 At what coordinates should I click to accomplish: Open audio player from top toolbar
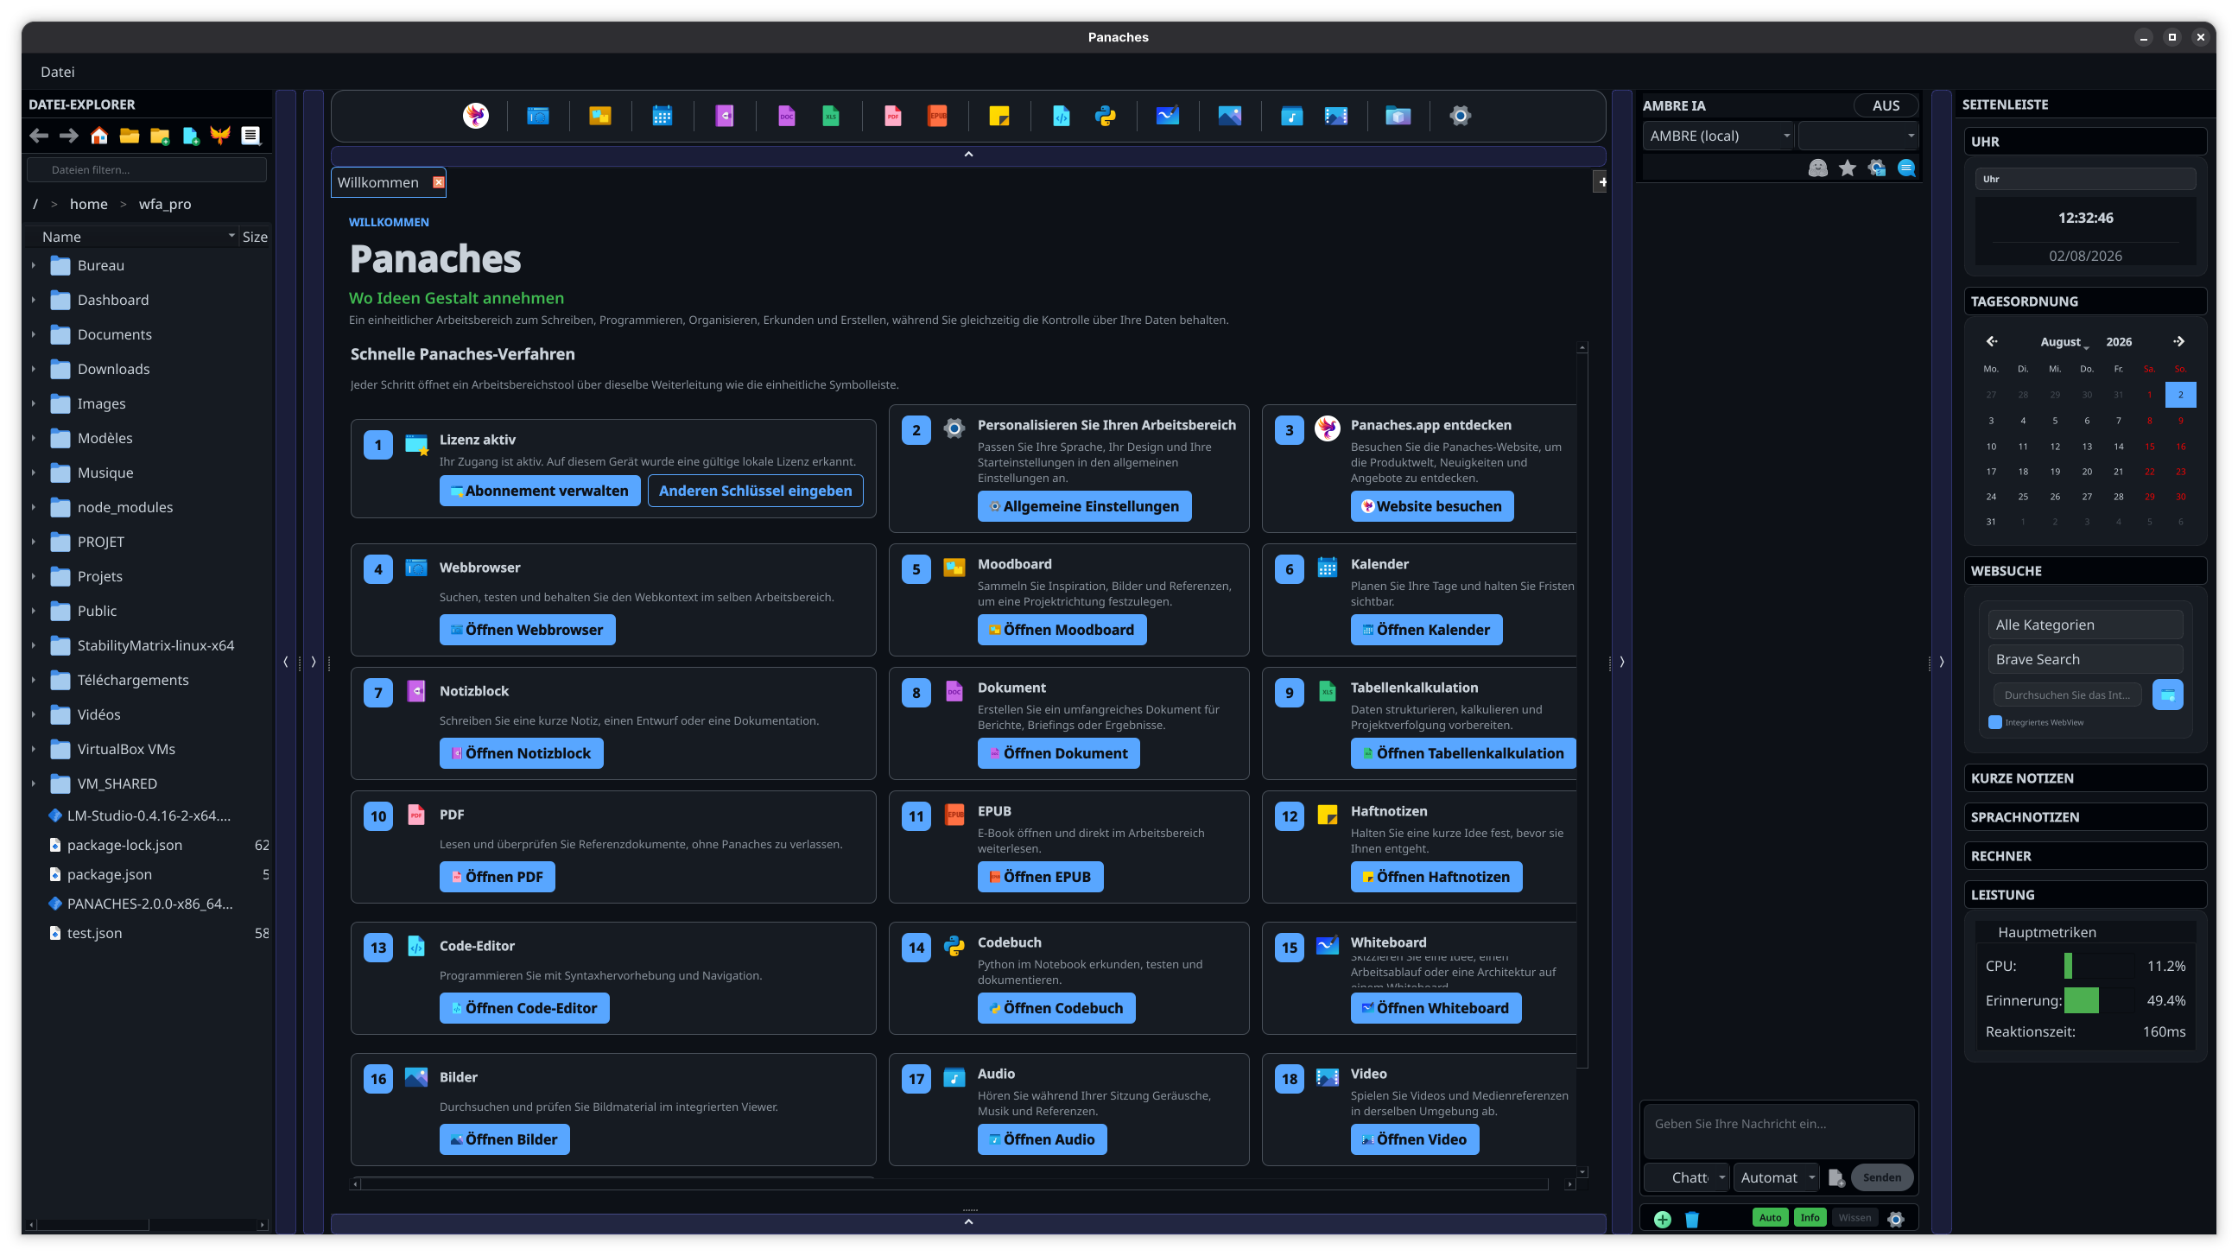pyautogui.click(x=1292, y=116)
